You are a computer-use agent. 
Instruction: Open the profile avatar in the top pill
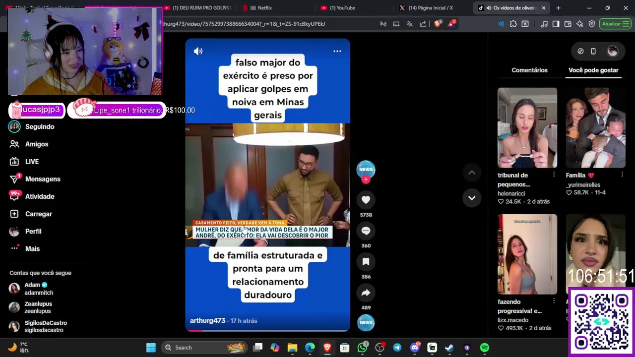coord(612,51)
